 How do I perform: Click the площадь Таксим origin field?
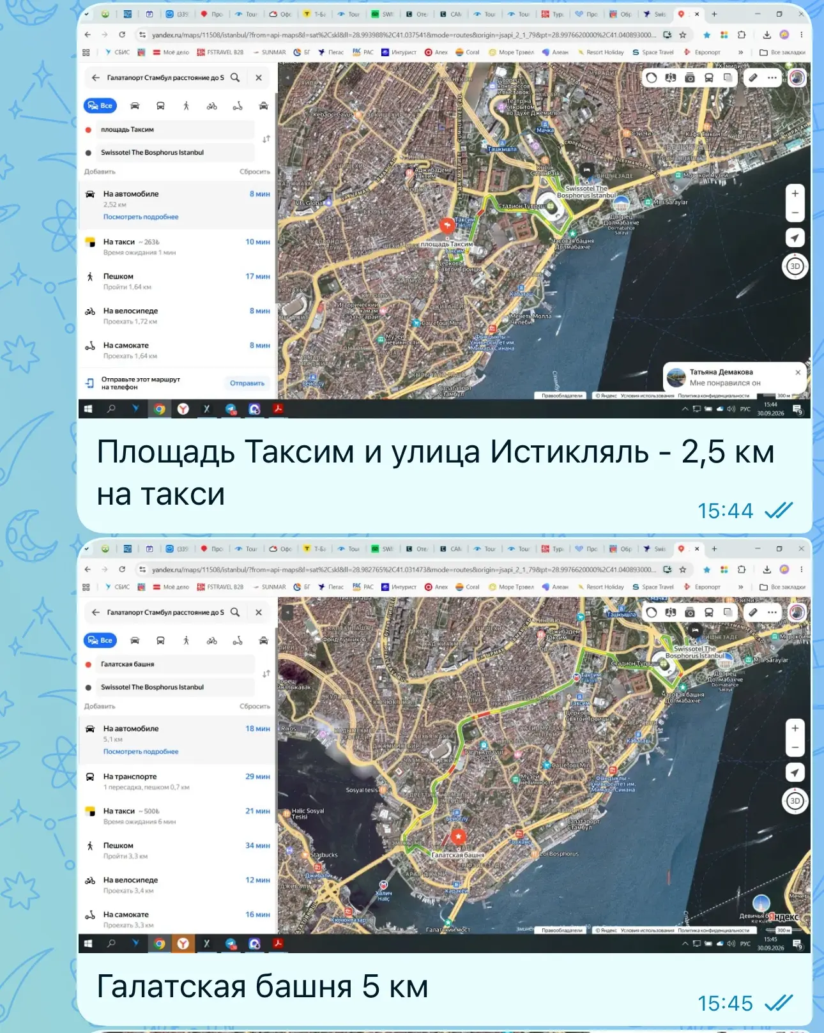tap(176, 130)
